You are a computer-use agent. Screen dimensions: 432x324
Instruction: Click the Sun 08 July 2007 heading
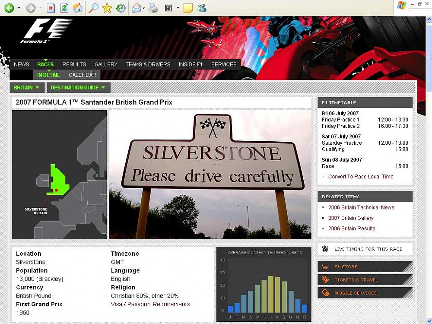(x=342, y=159)
